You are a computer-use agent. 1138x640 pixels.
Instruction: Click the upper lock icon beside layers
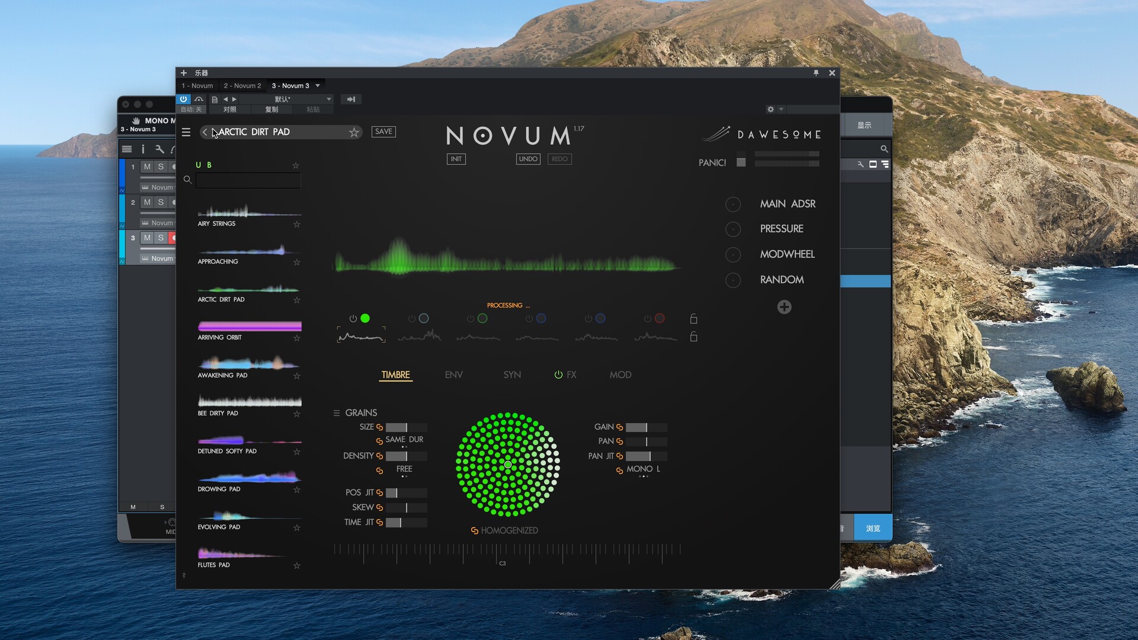click(693, 319)
